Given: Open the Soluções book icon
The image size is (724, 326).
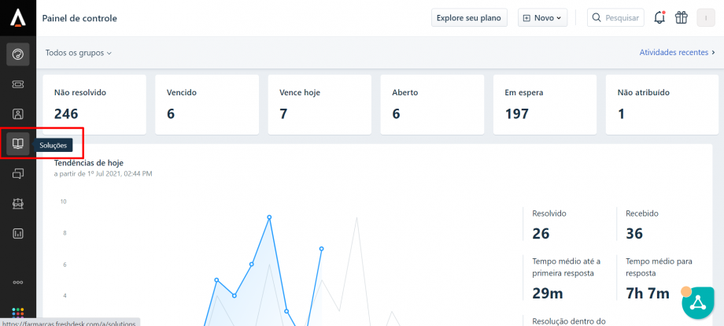Looking at the screenshot, I should [17, 143].
